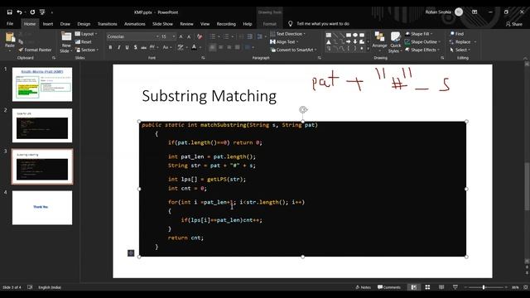
Task: Open Quick Styles gallery
Action: pyautogui.click(x=395, y=42)
